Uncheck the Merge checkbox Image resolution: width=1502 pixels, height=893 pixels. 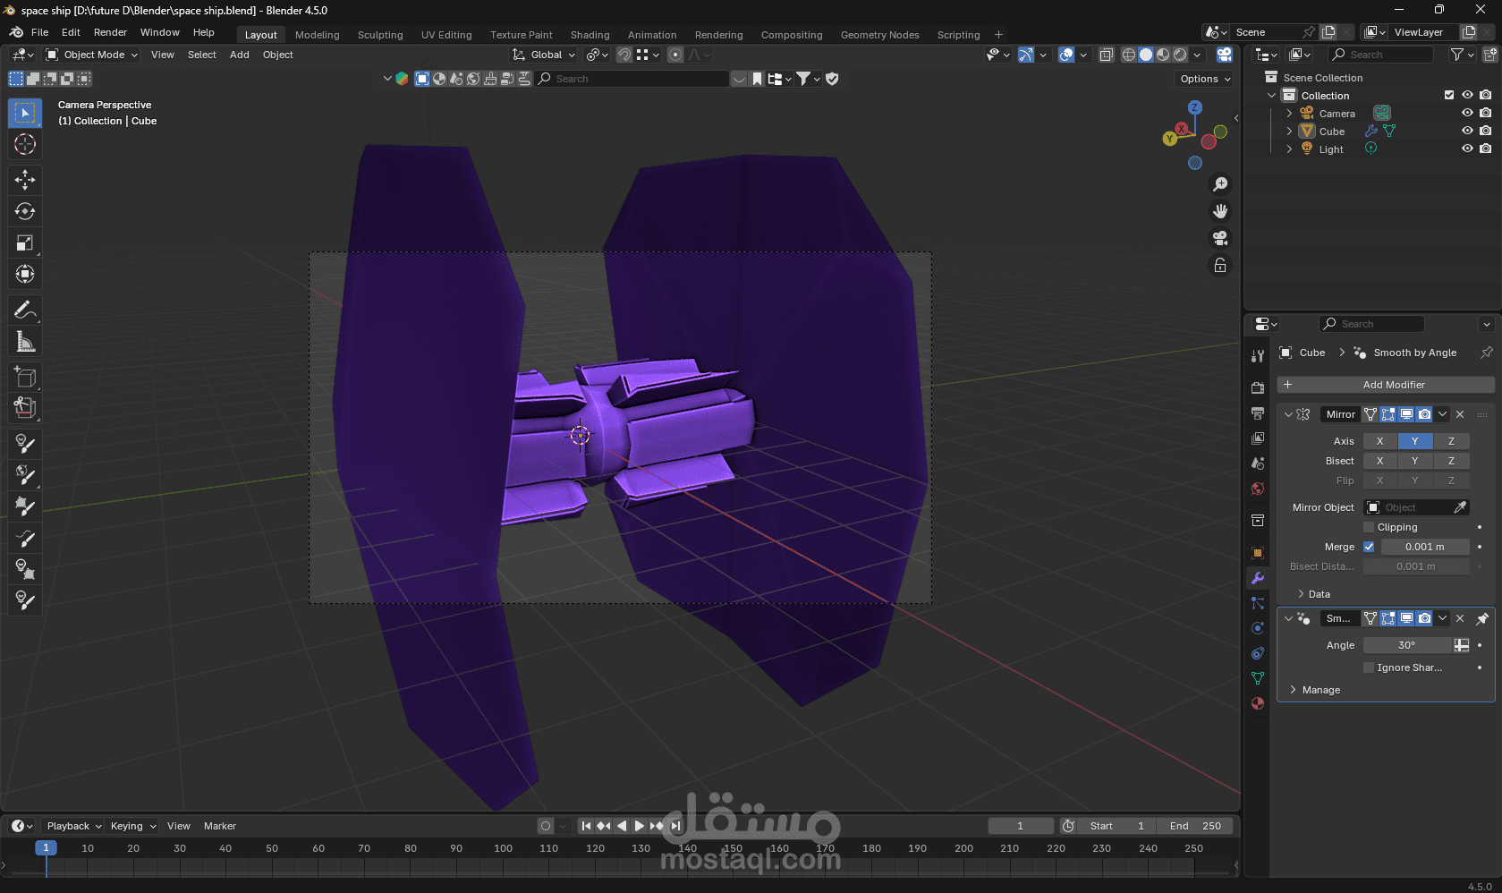click(x=1369, y=547)
